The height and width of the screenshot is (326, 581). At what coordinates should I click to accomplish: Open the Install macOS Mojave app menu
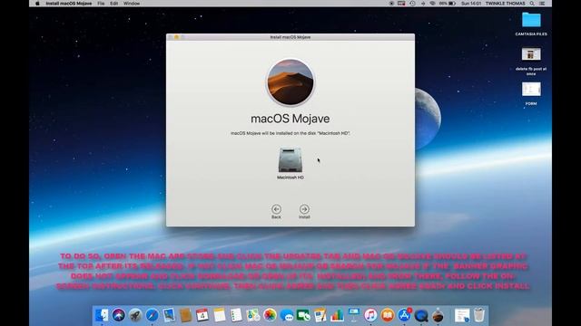[x=69, y=4]
